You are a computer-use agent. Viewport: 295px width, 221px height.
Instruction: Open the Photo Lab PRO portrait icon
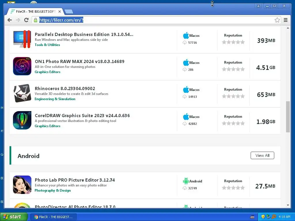coord(22,185)
